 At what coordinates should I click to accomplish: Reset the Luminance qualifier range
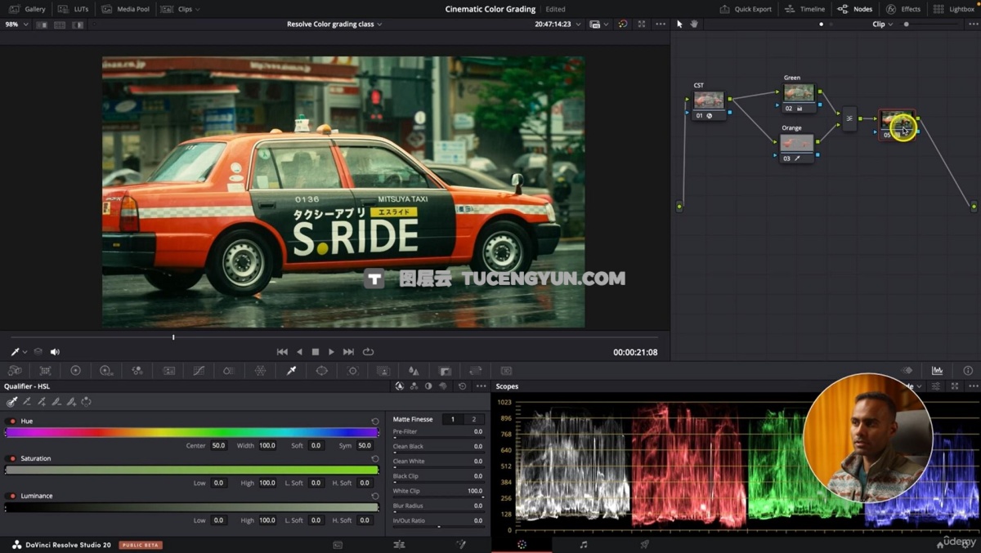(x=375, y=496)
